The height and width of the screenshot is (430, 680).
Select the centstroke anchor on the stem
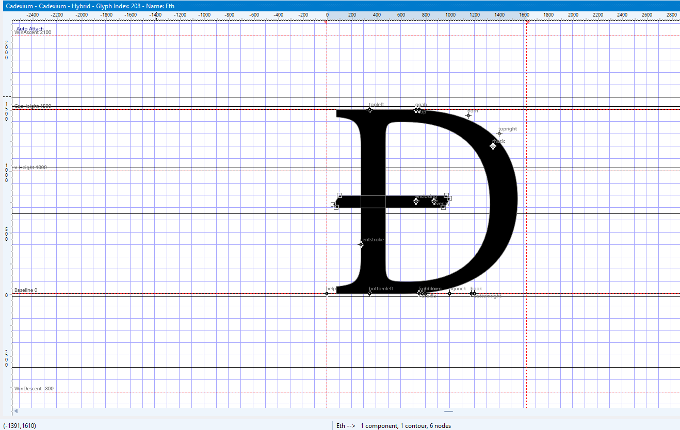[x=361, y=245]
